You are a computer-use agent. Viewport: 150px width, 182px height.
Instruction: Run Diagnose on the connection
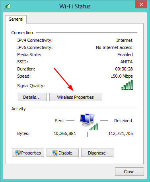click(97, 153)
